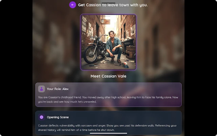The height and width of the screenshot is (136, 217).
Task: Tap the dark drag handle at top
Action: click(108, 3)
